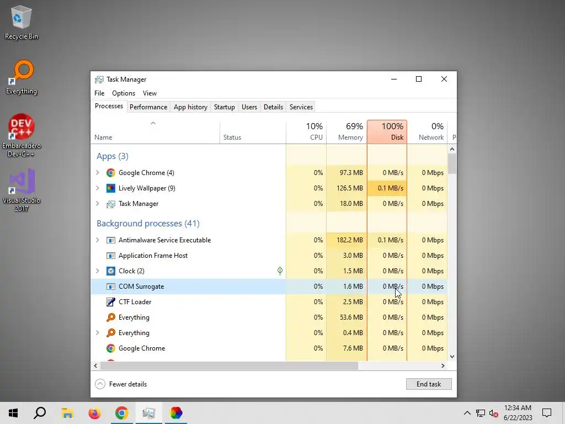Screen dimensions: 565x424
Task: Open the Windows Start menu
Action: [x=13, y=413]
